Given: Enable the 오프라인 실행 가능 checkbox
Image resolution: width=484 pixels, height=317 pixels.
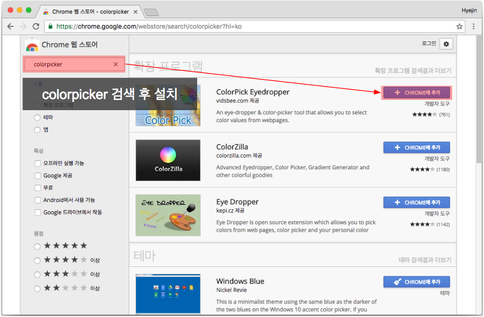Looking at the screenshot, I should (38, 163).
